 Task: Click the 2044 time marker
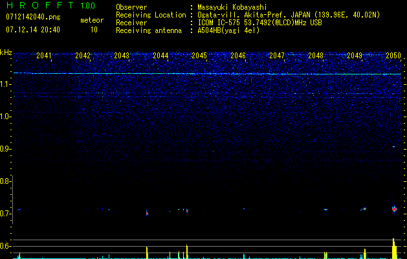click(160, 55)
